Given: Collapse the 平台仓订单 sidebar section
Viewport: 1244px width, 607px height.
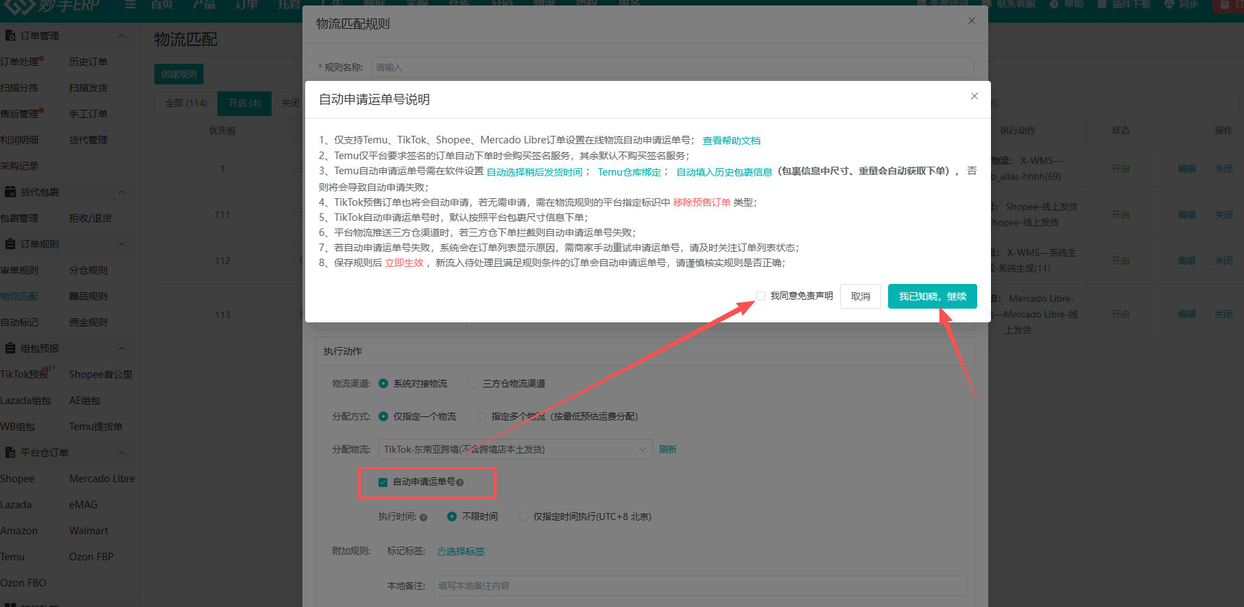Looking at the screenshot, I should click(122, 453).
